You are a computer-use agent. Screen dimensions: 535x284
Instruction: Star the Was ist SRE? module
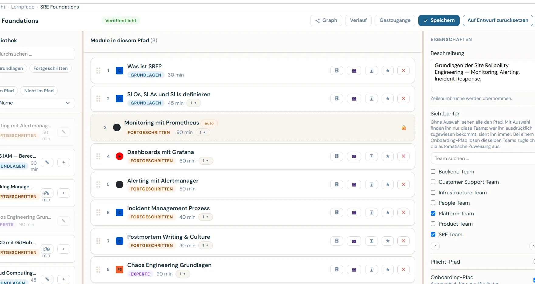pyautogui.click(x=388, y=70)
